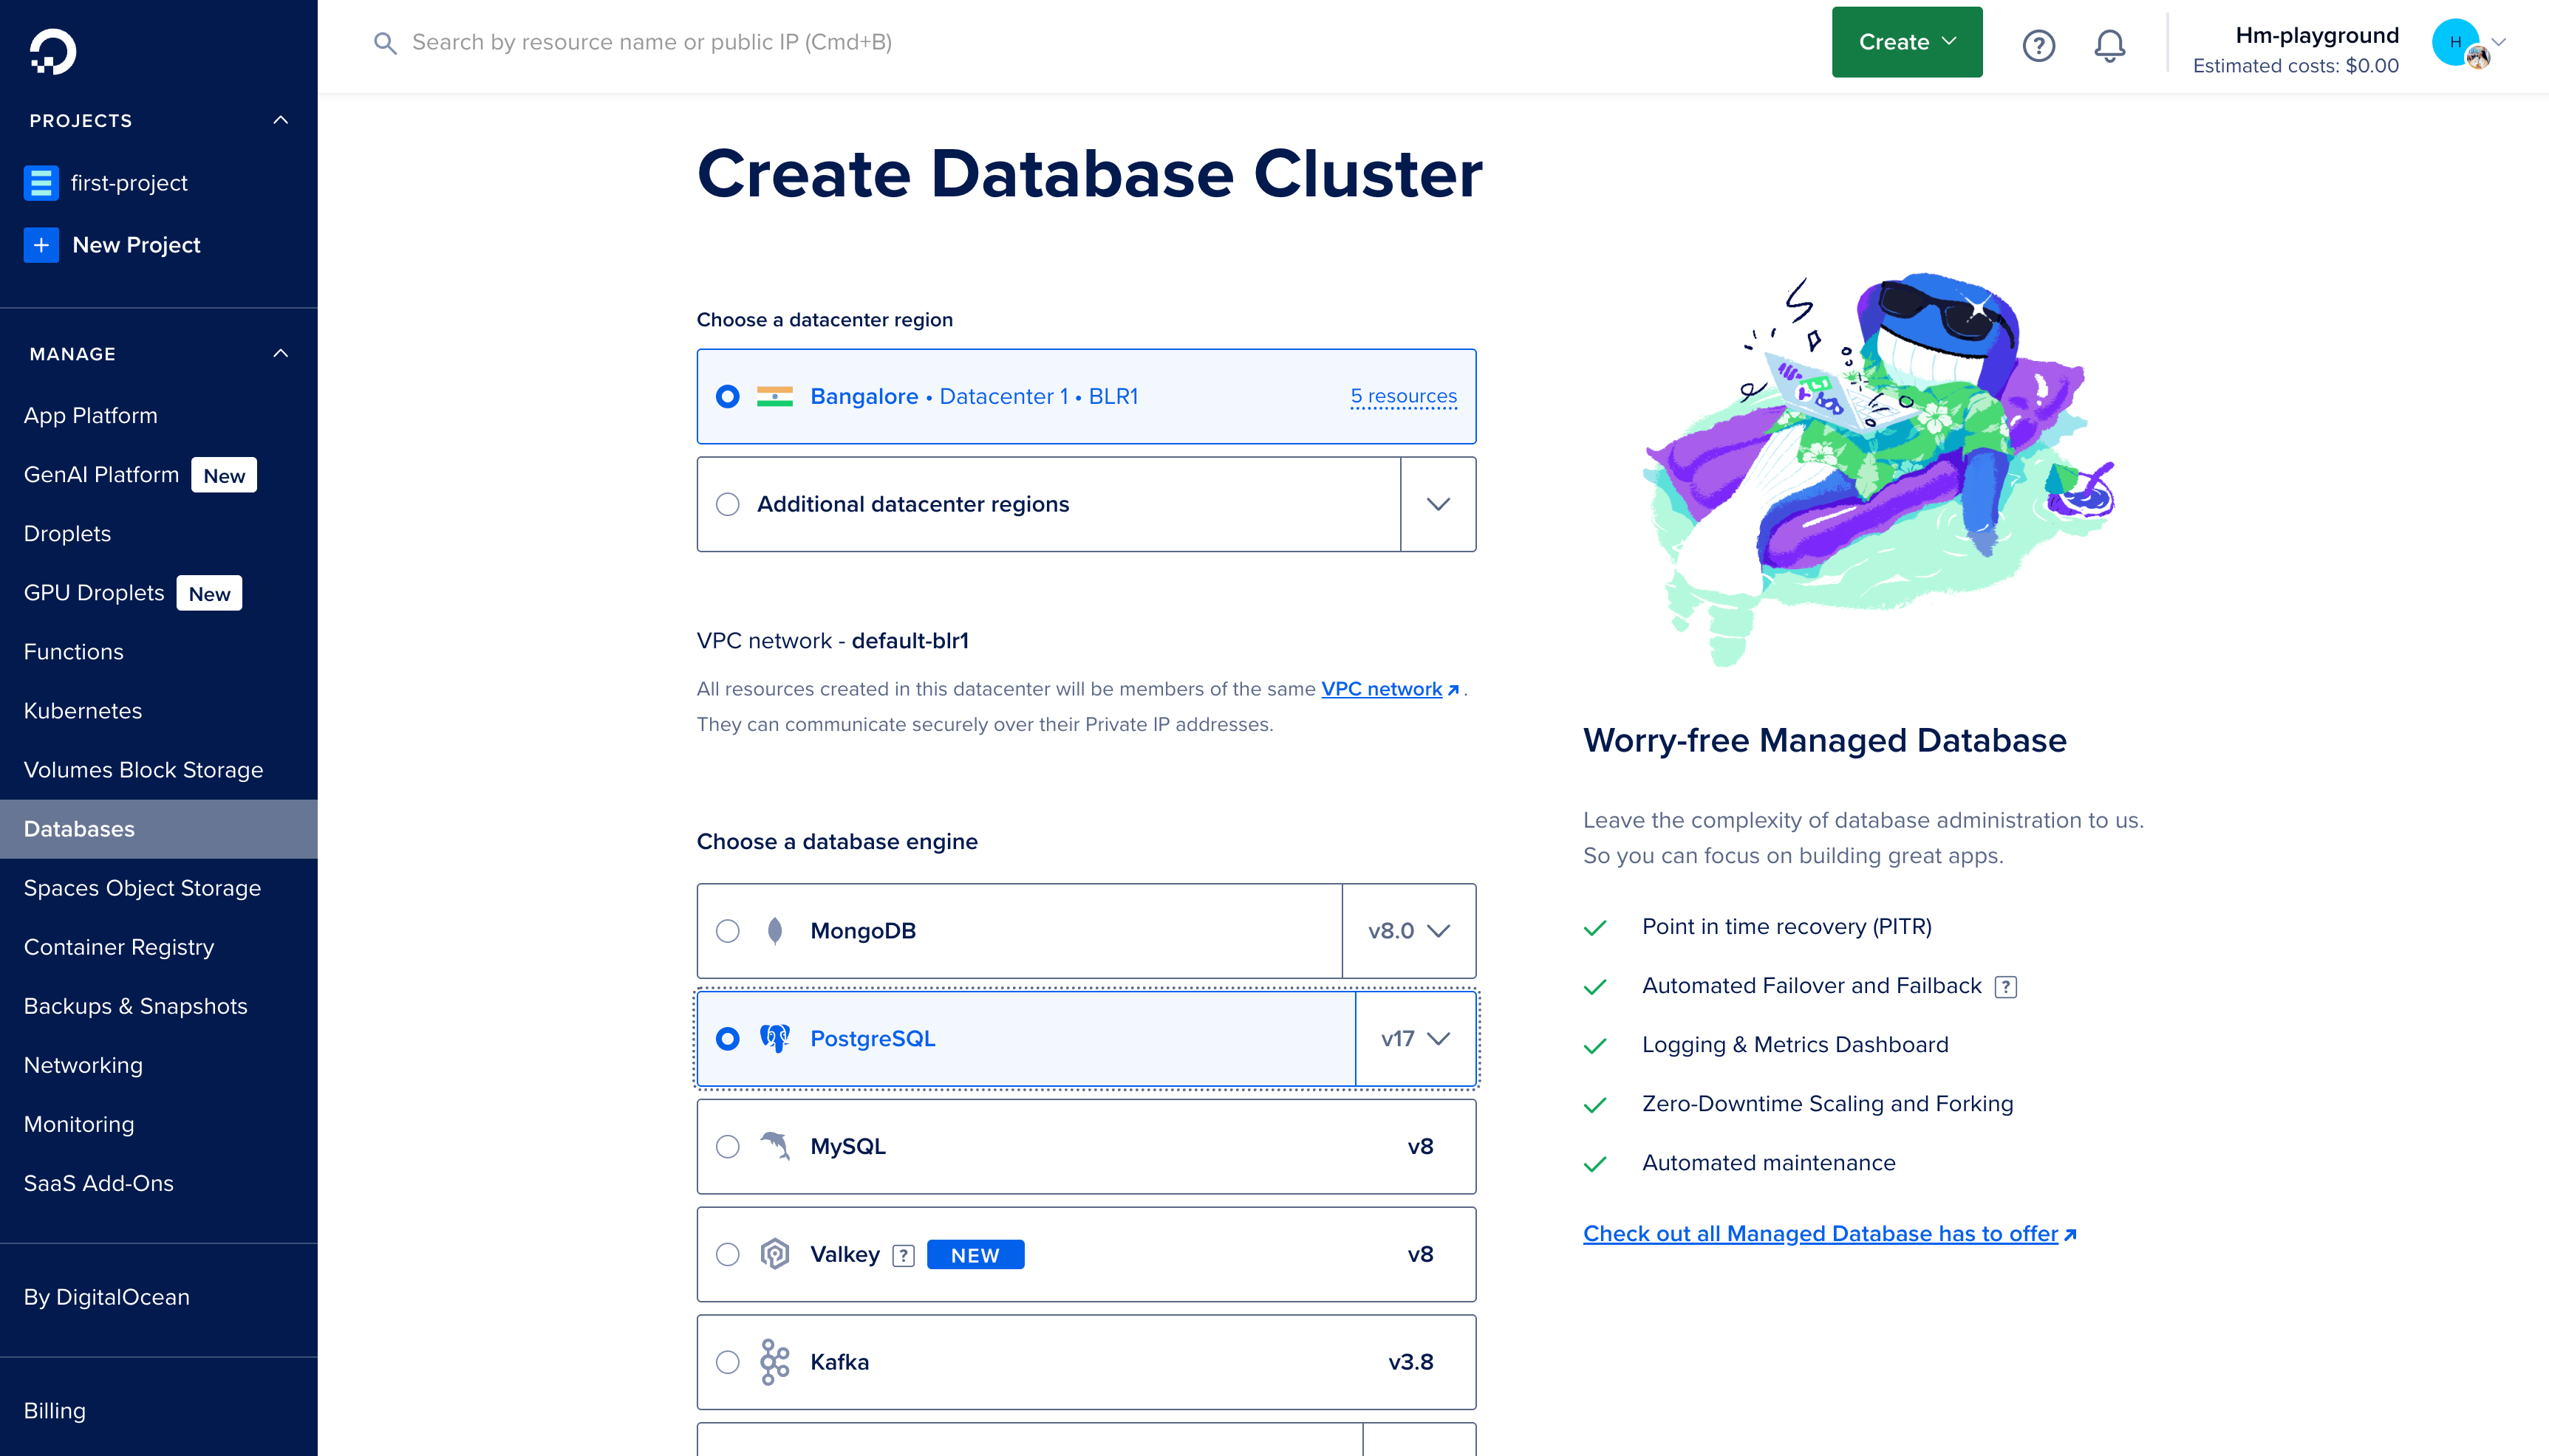Click the NEW badge beside Valkey
The height and width of the screenshot is (1456, 2549).
(x=975, y=1255)
